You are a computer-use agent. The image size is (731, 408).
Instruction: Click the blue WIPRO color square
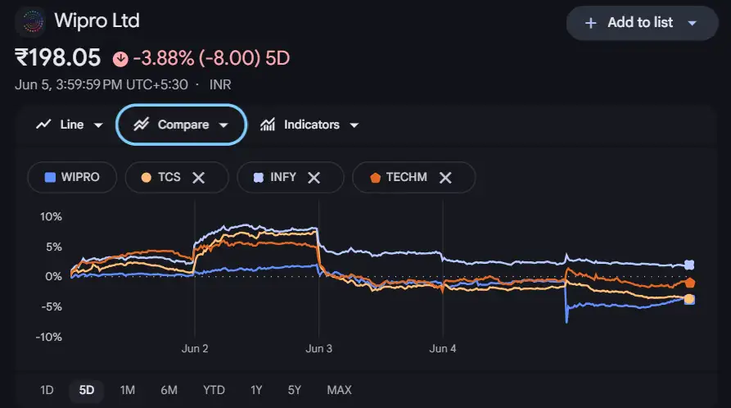50,178
